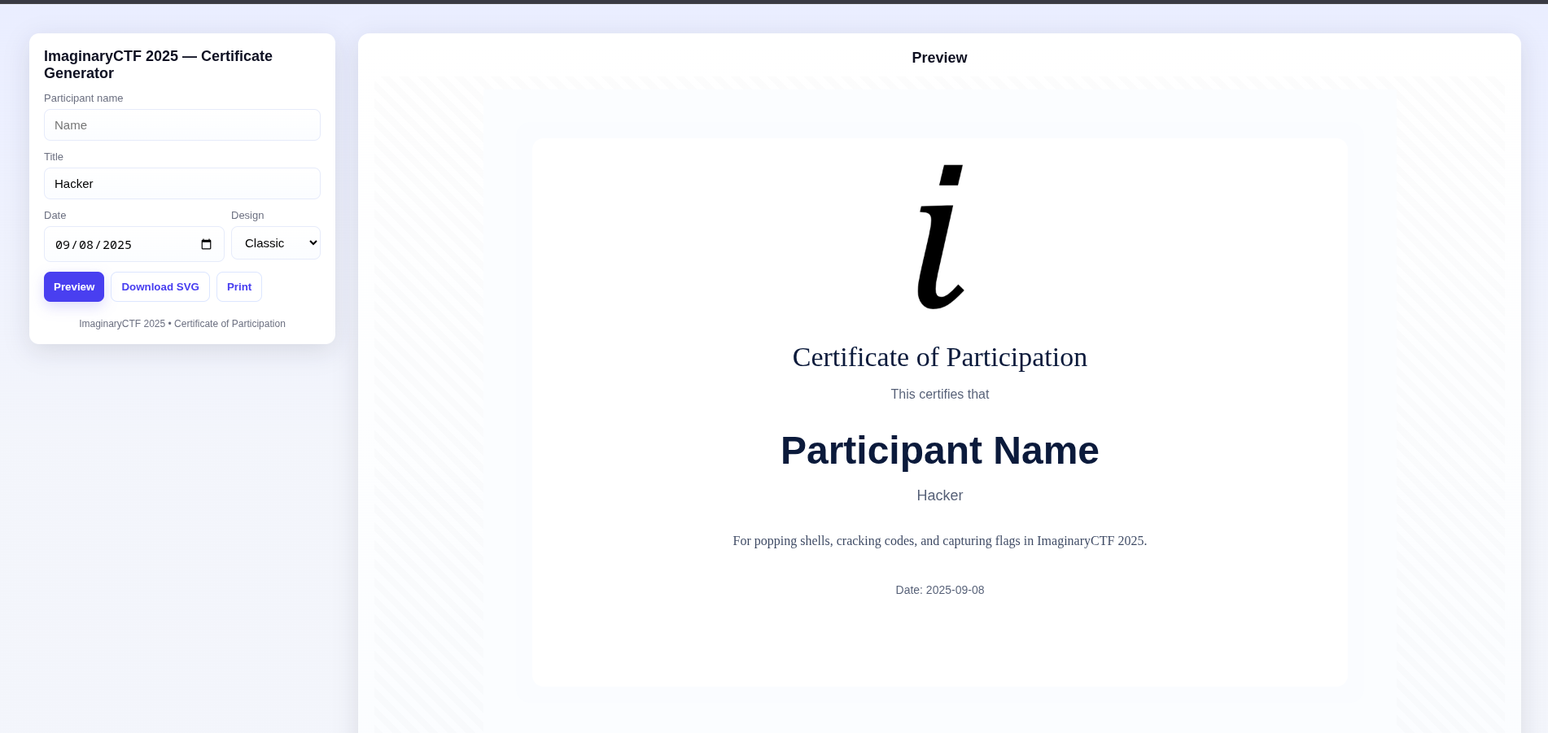This screenshot has width=1548, height=733.
Task: Click into the Title field containing Hacker
Action: 182,184
